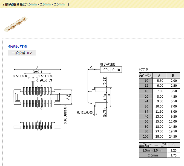Click the 1.5mm,2.0mm combination height cell
This screenshot has width=184, height=166.
[x=153, y=150]
